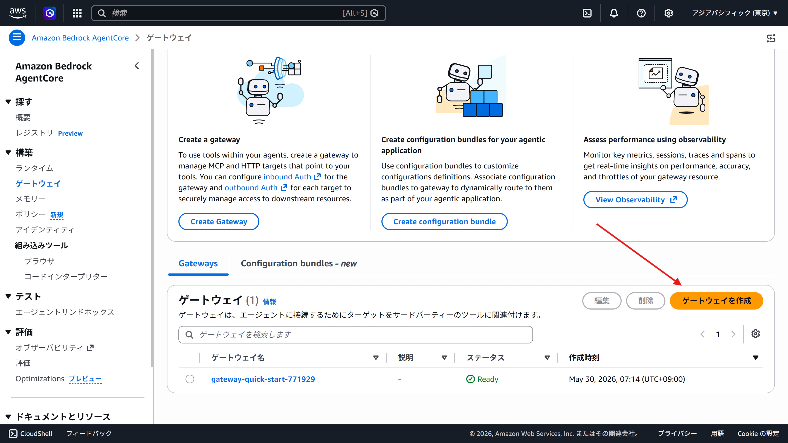Click the 編集 button

(602, 301)
